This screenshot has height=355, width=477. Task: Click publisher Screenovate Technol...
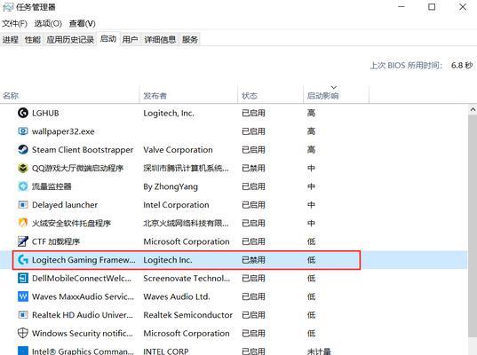(187, 278)
